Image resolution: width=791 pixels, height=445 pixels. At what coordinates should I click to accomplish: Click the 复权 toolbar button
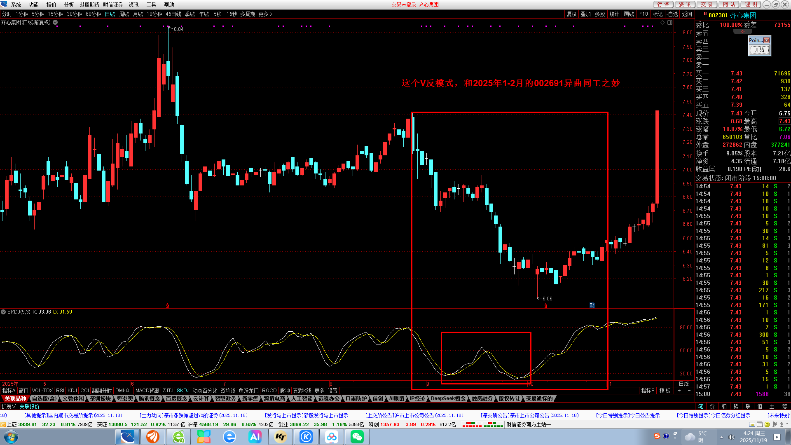click(x=571, y=14)
